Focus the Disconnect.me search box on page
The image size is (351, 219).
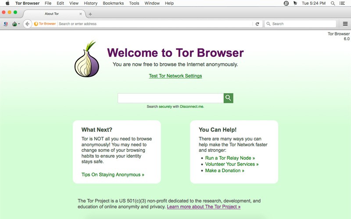[x=171, y=98]
